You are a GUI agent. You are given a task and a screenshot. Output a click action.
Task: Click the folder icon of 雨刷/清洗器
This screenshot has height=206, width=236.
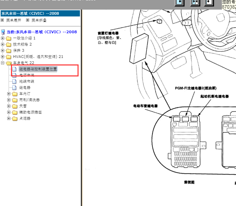(x=15, y=100)
